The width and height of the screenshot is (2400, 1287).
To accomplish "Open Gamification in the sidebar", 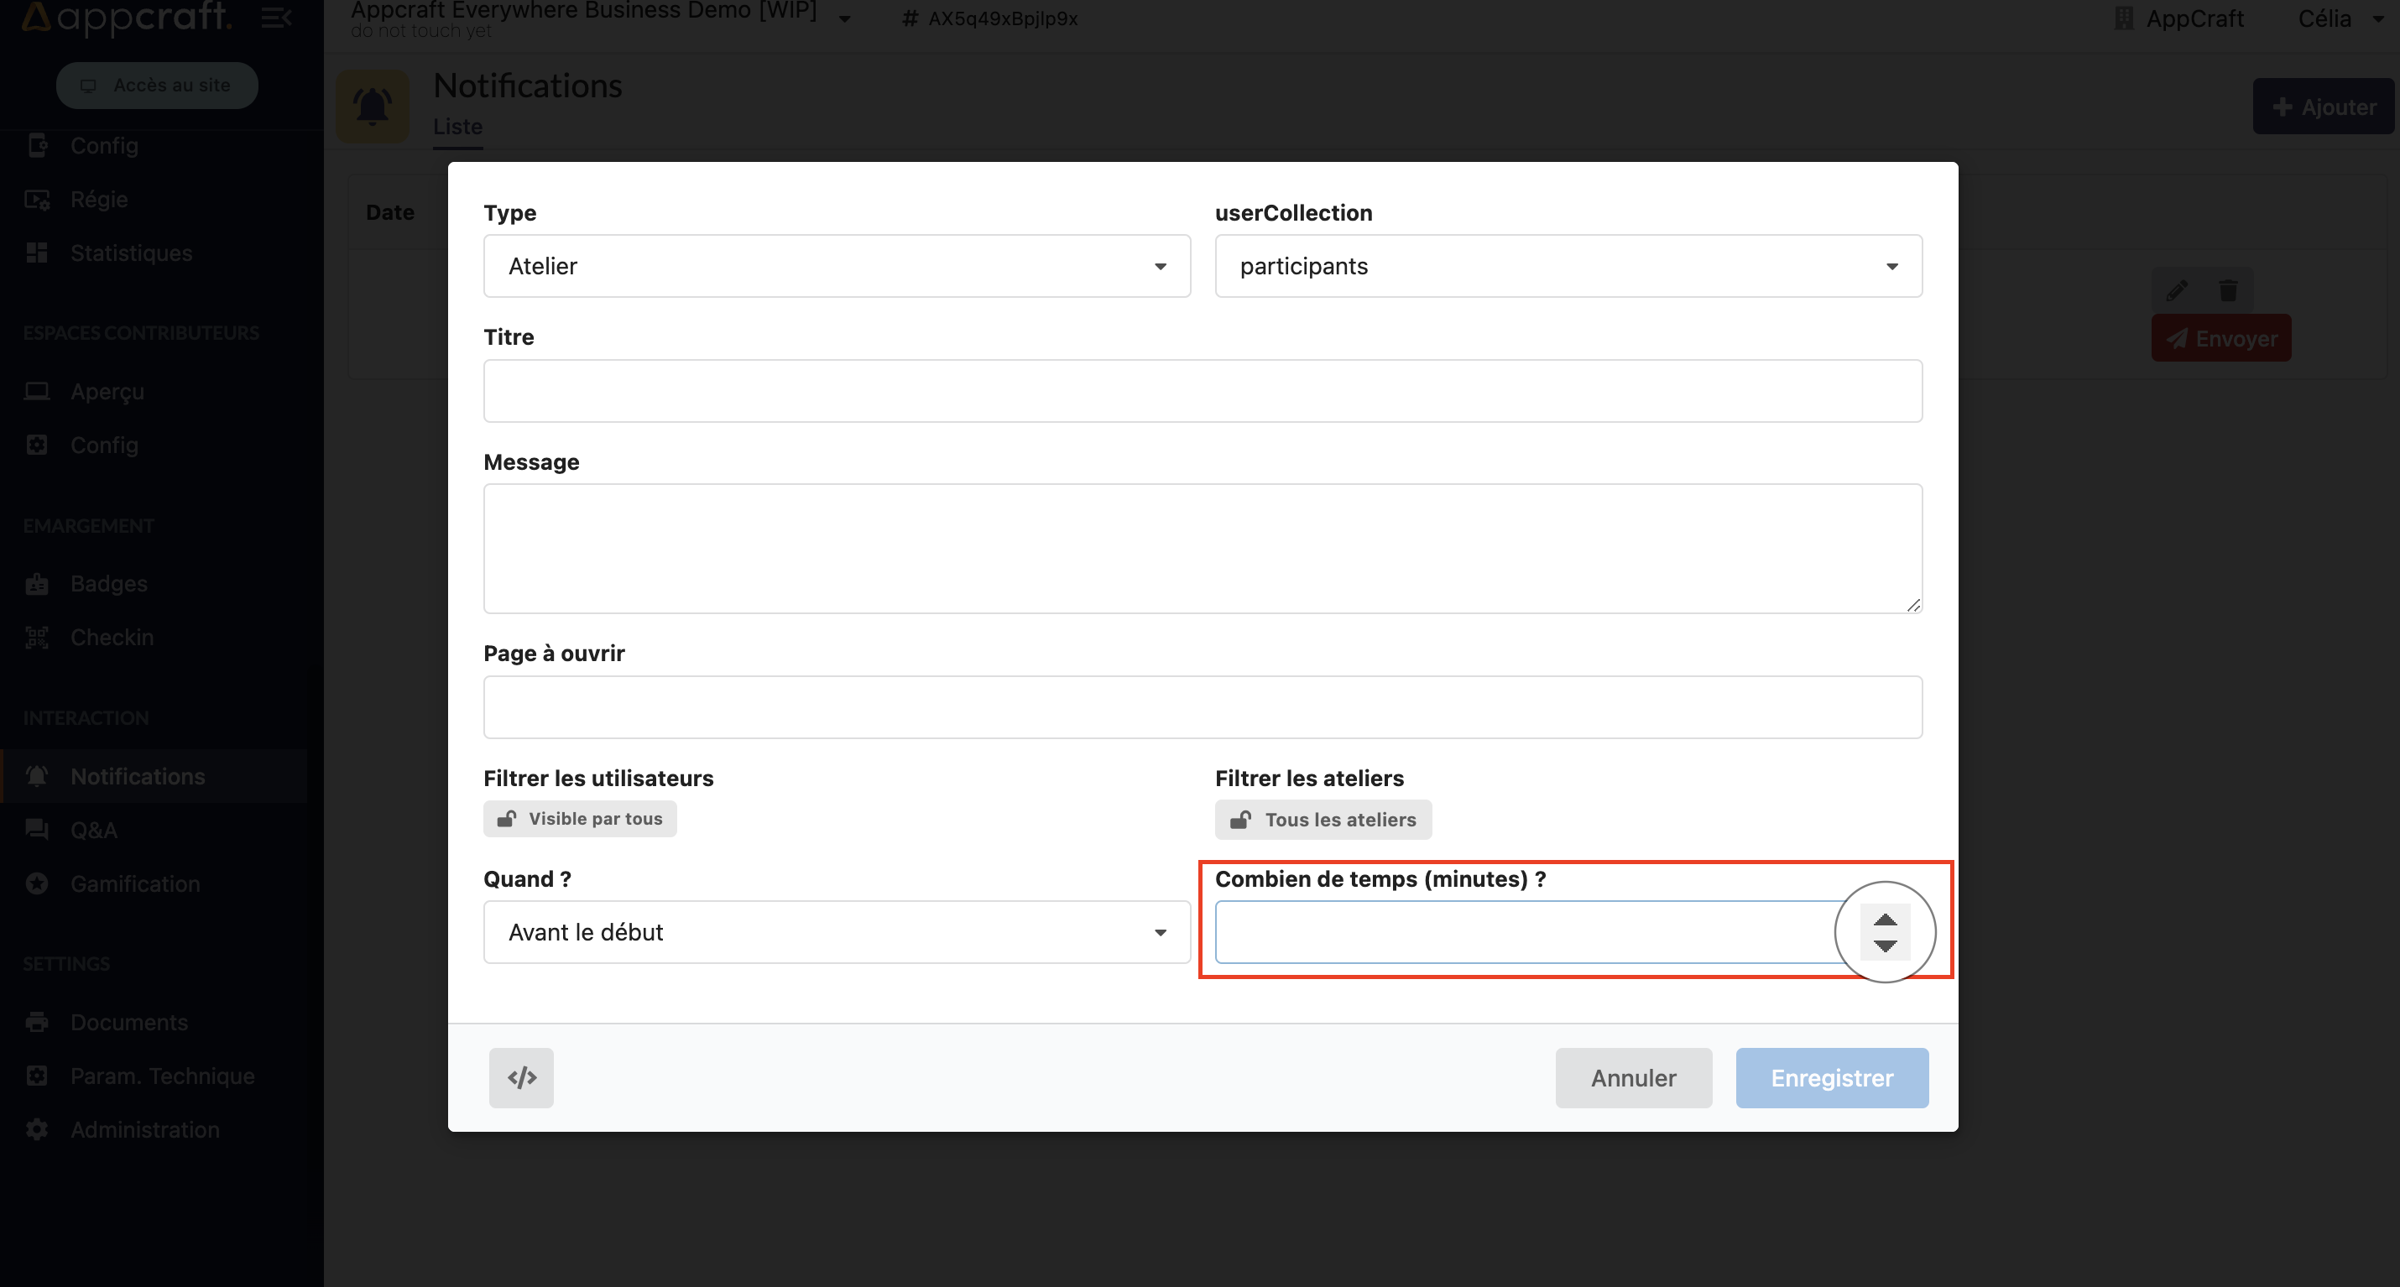I will click(135, 883).
